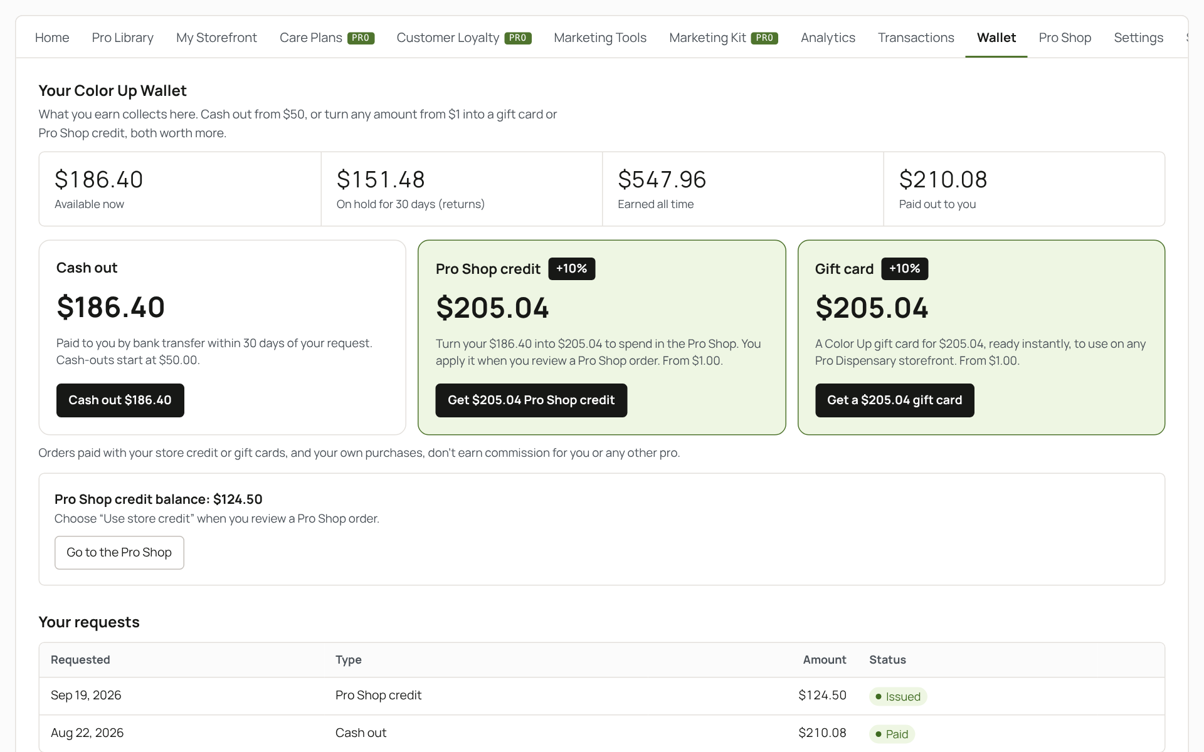Click the PRO badge beside Customer Loyalty
The image size is (1204, 752).
(x=518, y=38)
